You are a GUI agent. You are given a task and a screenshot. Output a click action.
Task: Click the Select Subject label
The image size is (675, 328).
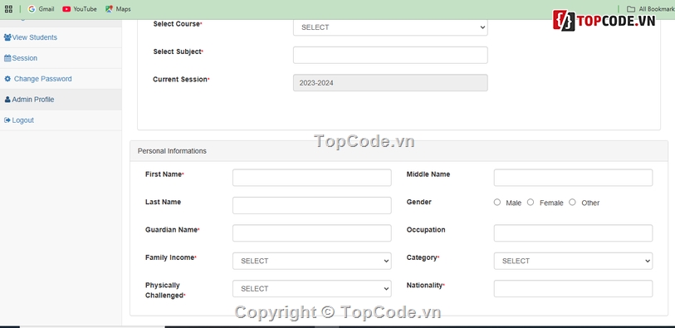click(x=179, y=51)
